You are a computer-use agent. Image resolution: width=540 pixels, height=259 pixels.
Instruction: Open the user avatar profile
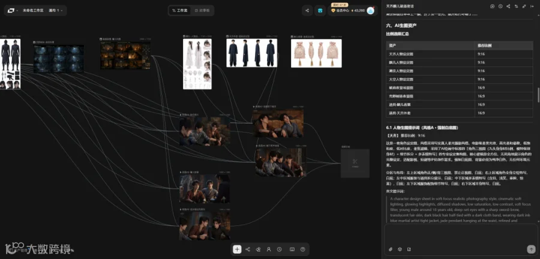point(371,10)
